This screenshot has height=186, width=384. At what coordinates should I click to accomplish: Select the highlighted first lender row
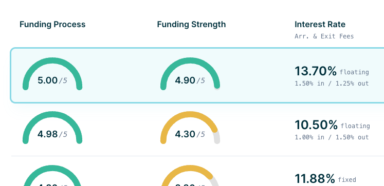pyautogui.click(x=197, y=75)
